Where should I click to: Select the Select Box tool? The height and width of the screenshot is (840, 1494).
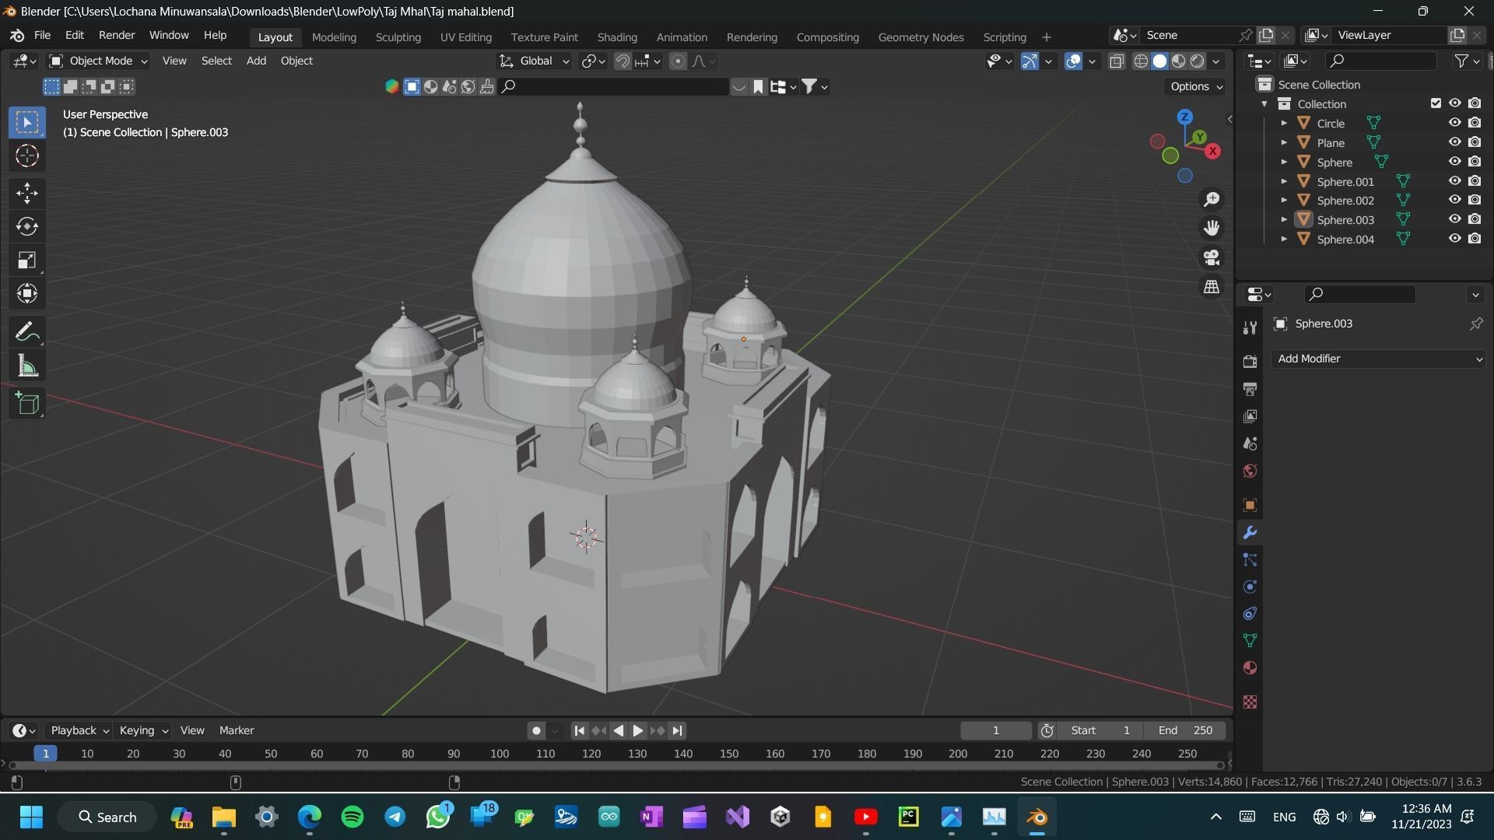pyautogui.click(x=27, y=122)
